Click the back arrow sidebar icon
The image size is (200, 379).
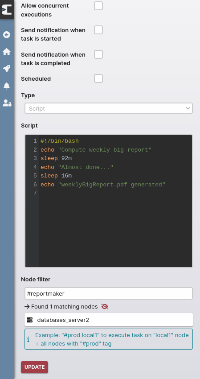coord(7,35)
